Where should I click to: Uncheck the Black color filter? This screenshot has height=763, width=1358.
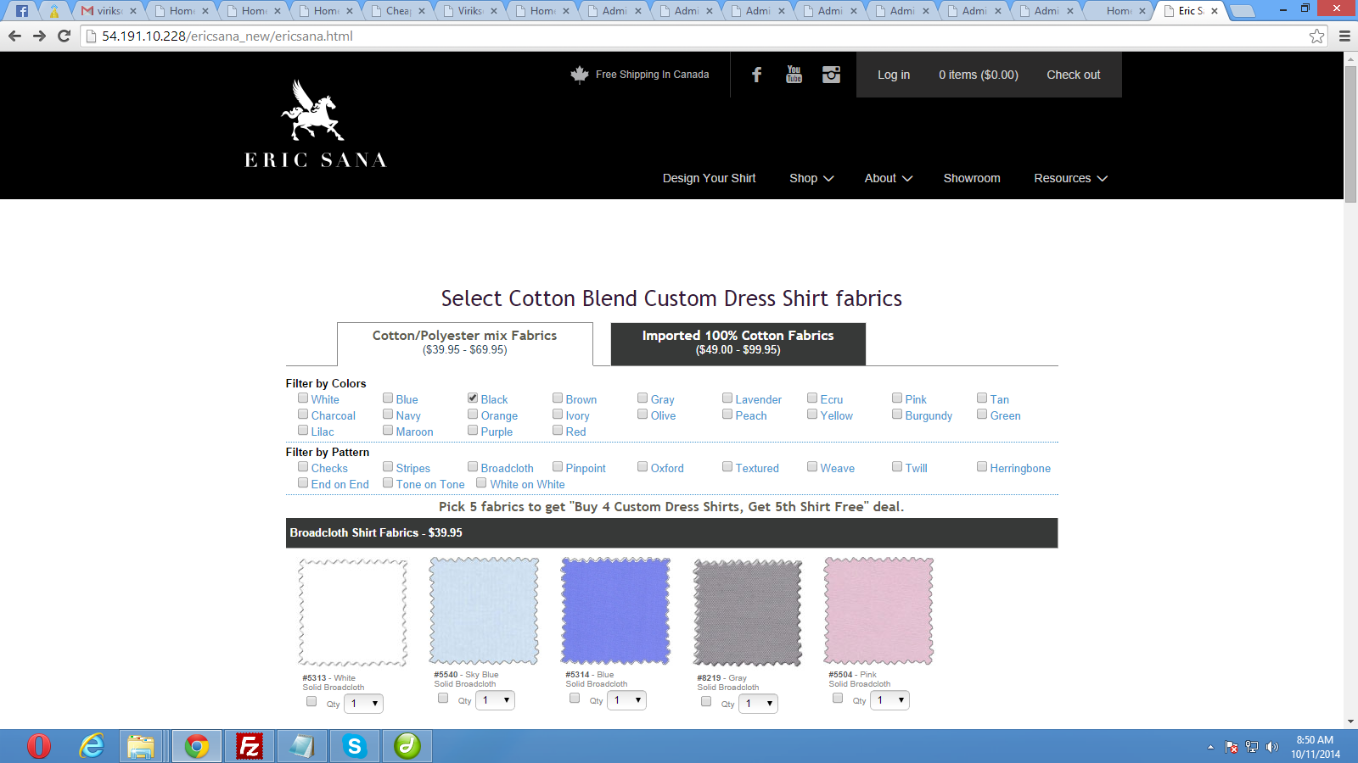(473, 398)
